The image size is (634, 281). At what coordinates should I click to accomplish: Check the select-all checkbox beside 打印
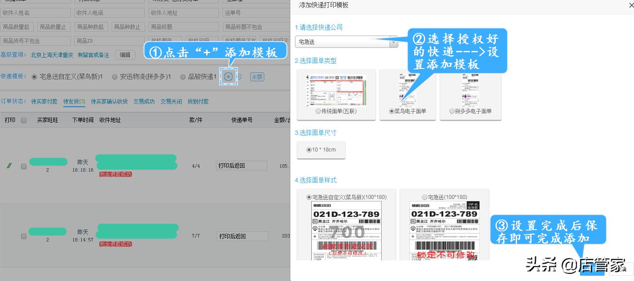pos(23,119)
